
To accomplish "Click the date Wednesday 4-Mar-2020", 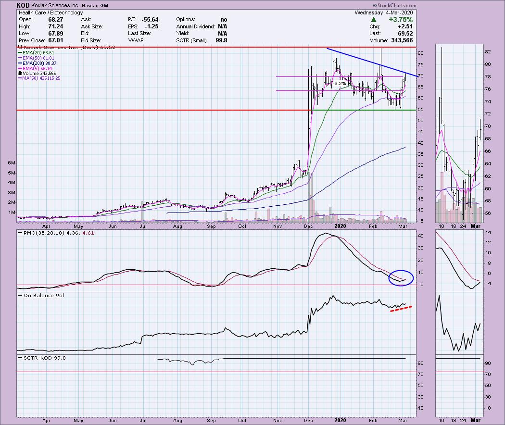I will coord(384,12).
